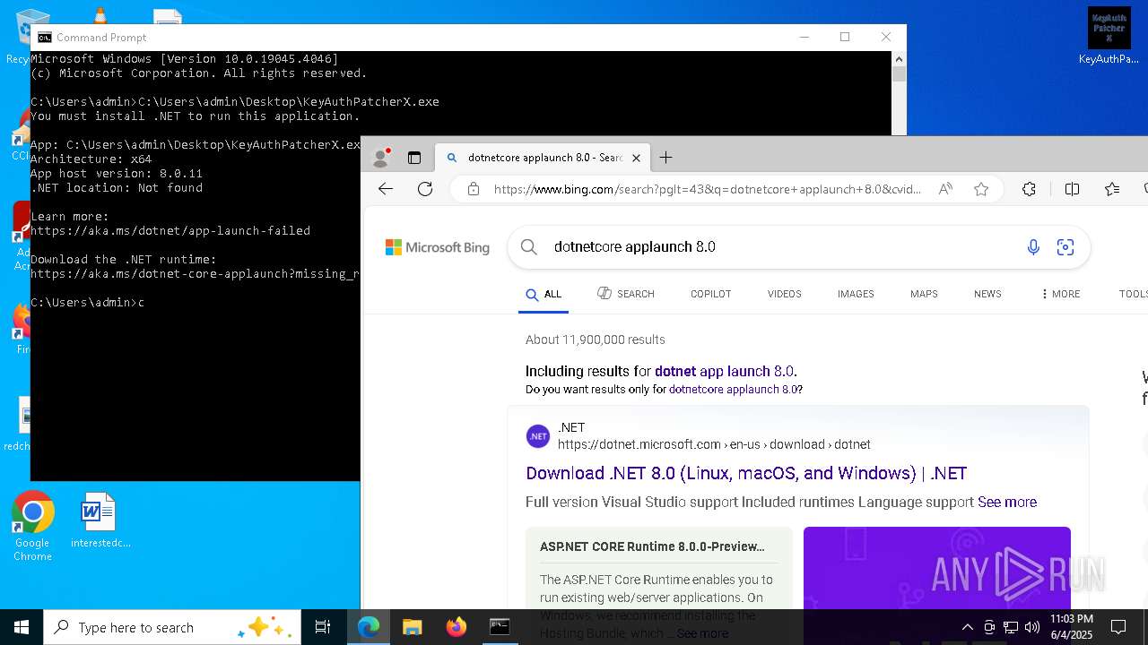
Task: Select the interestedc... Word document icon
Action: click(100, 520)
